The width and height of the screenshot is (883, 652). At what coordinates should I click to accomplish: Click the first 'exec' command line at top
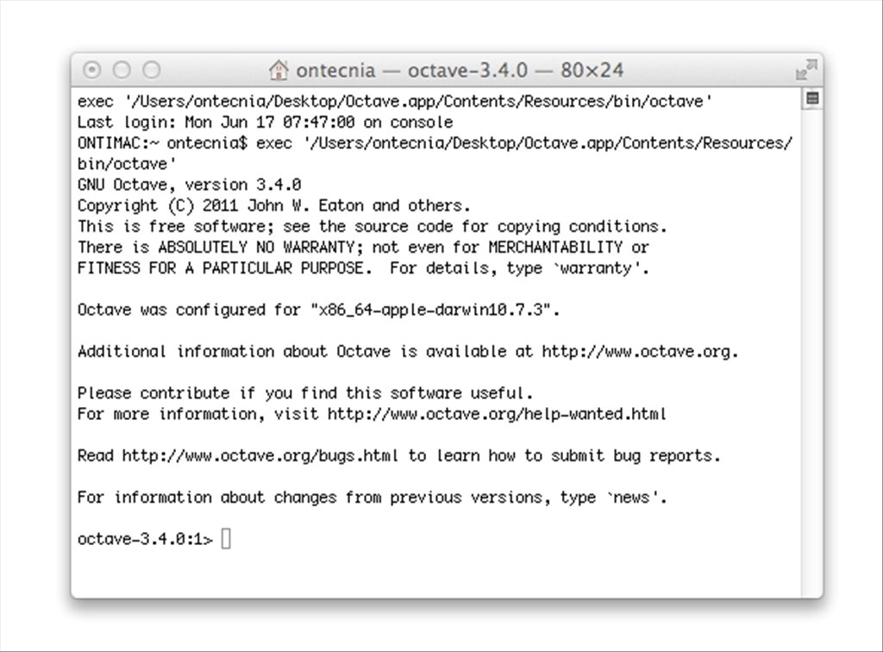pos(395,102)
